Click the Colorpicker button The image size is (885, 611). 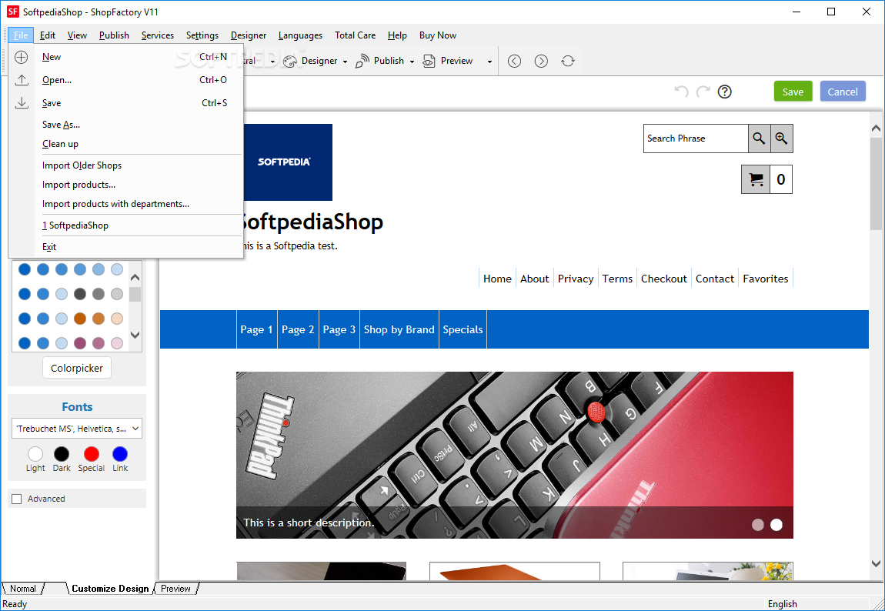(x=77, y=368)
